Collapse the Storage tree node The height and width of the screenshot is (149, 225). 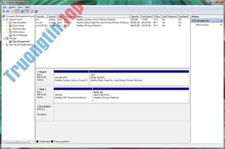click(4, 38)
